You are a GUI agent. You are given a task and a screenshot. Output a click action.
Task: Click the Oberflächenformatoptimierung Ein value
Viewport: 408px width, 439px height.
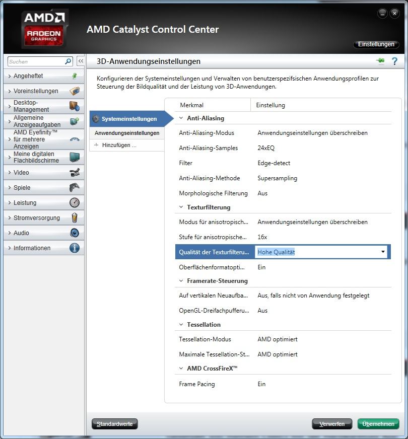pos(261,267)
